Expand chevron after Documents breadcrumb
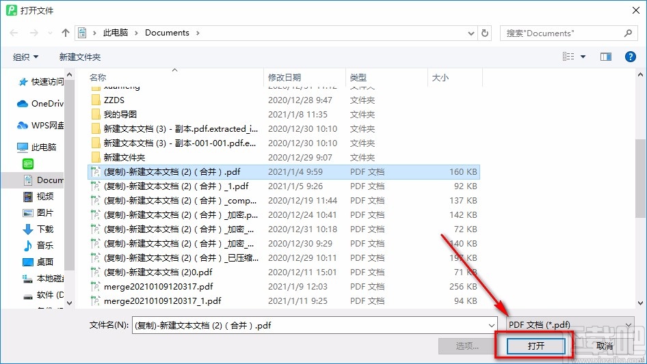The image size is (647, 364). click(198, 33)
